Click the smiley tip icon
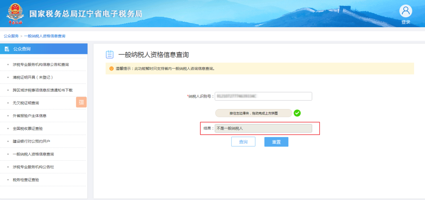Screen dimensions: 425x200 pos(111,69)
